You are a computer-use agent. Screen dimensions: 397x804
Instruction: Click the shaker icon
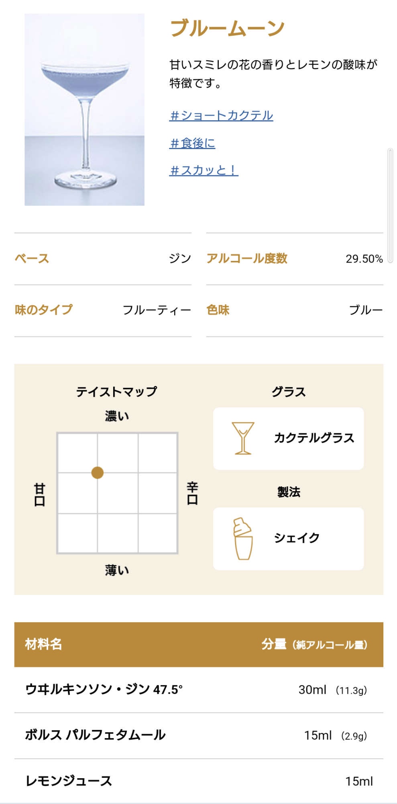pyautogui.click(x=243, y=538)
